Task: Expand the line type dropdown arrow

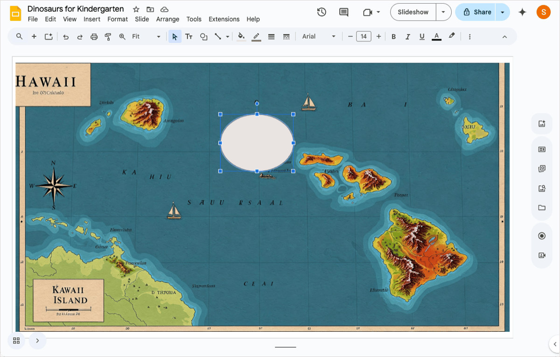Action: 228,36
